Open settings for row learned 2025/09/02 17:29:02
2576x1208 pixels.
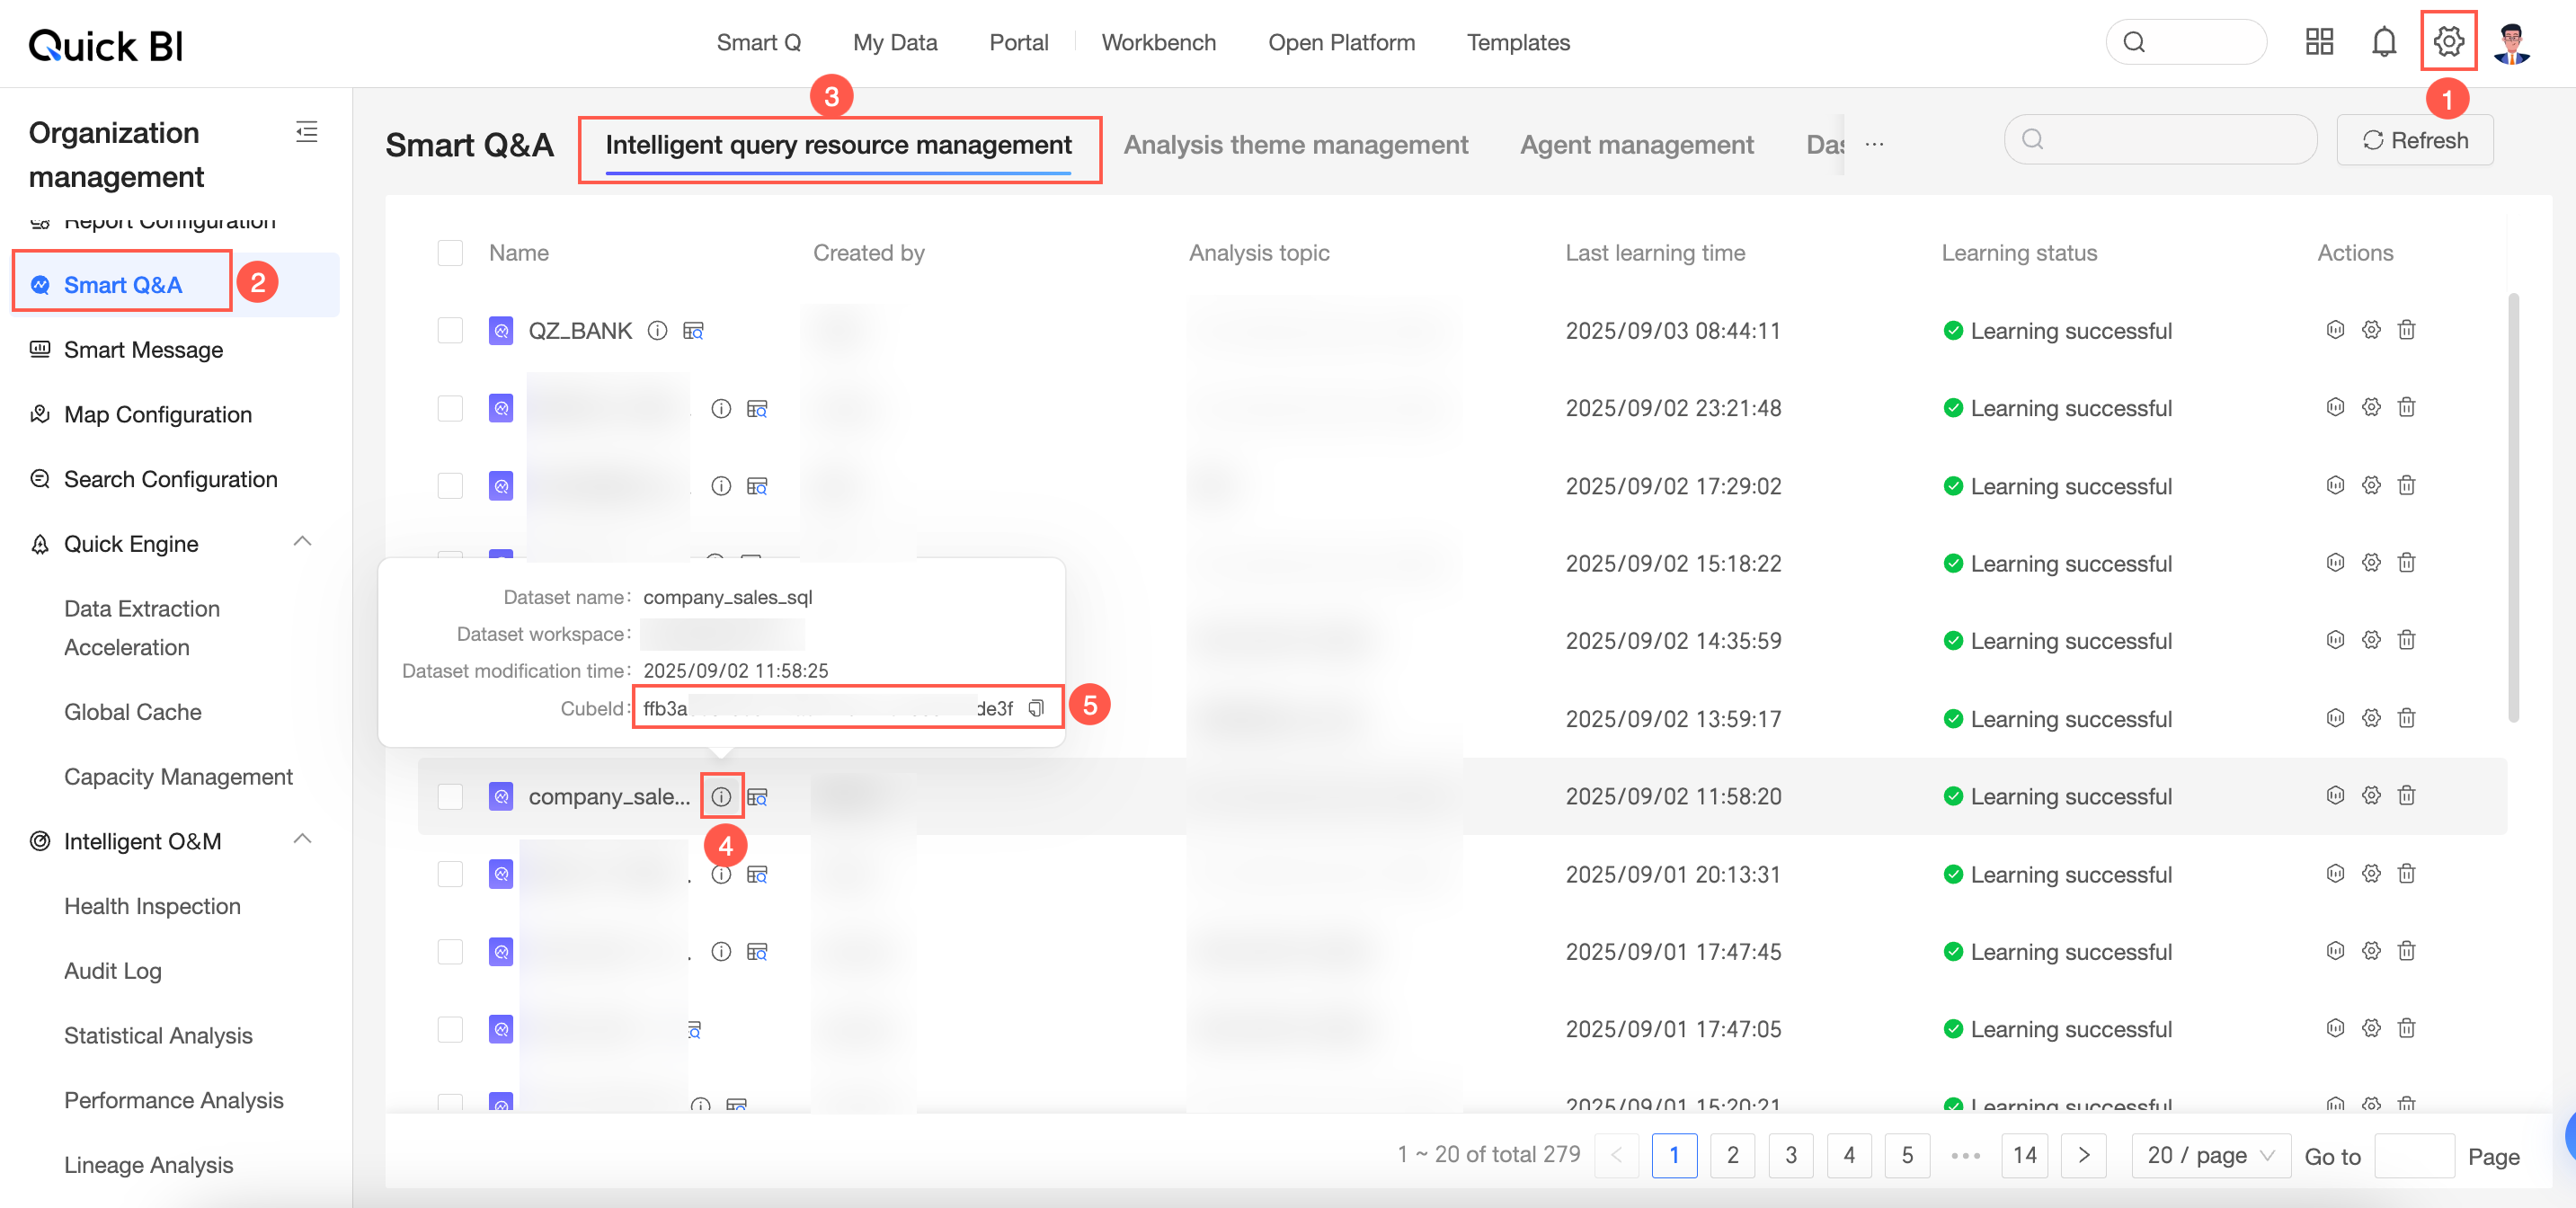(x=2371, y=485)
